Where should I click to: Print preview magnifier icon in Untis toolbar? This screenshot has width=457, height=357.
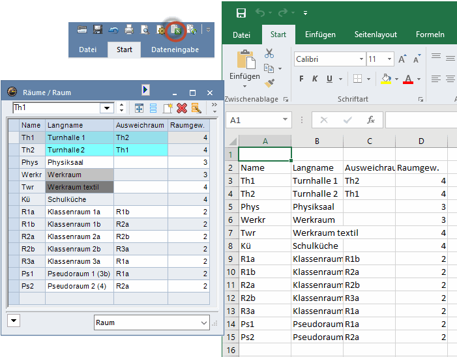tap(145, 29)
